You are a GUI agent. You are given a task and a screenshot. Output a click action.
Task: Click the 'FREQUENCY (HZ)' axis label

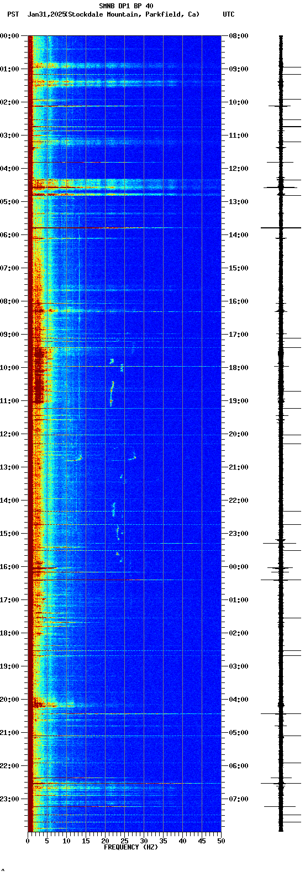coord(131,847)
